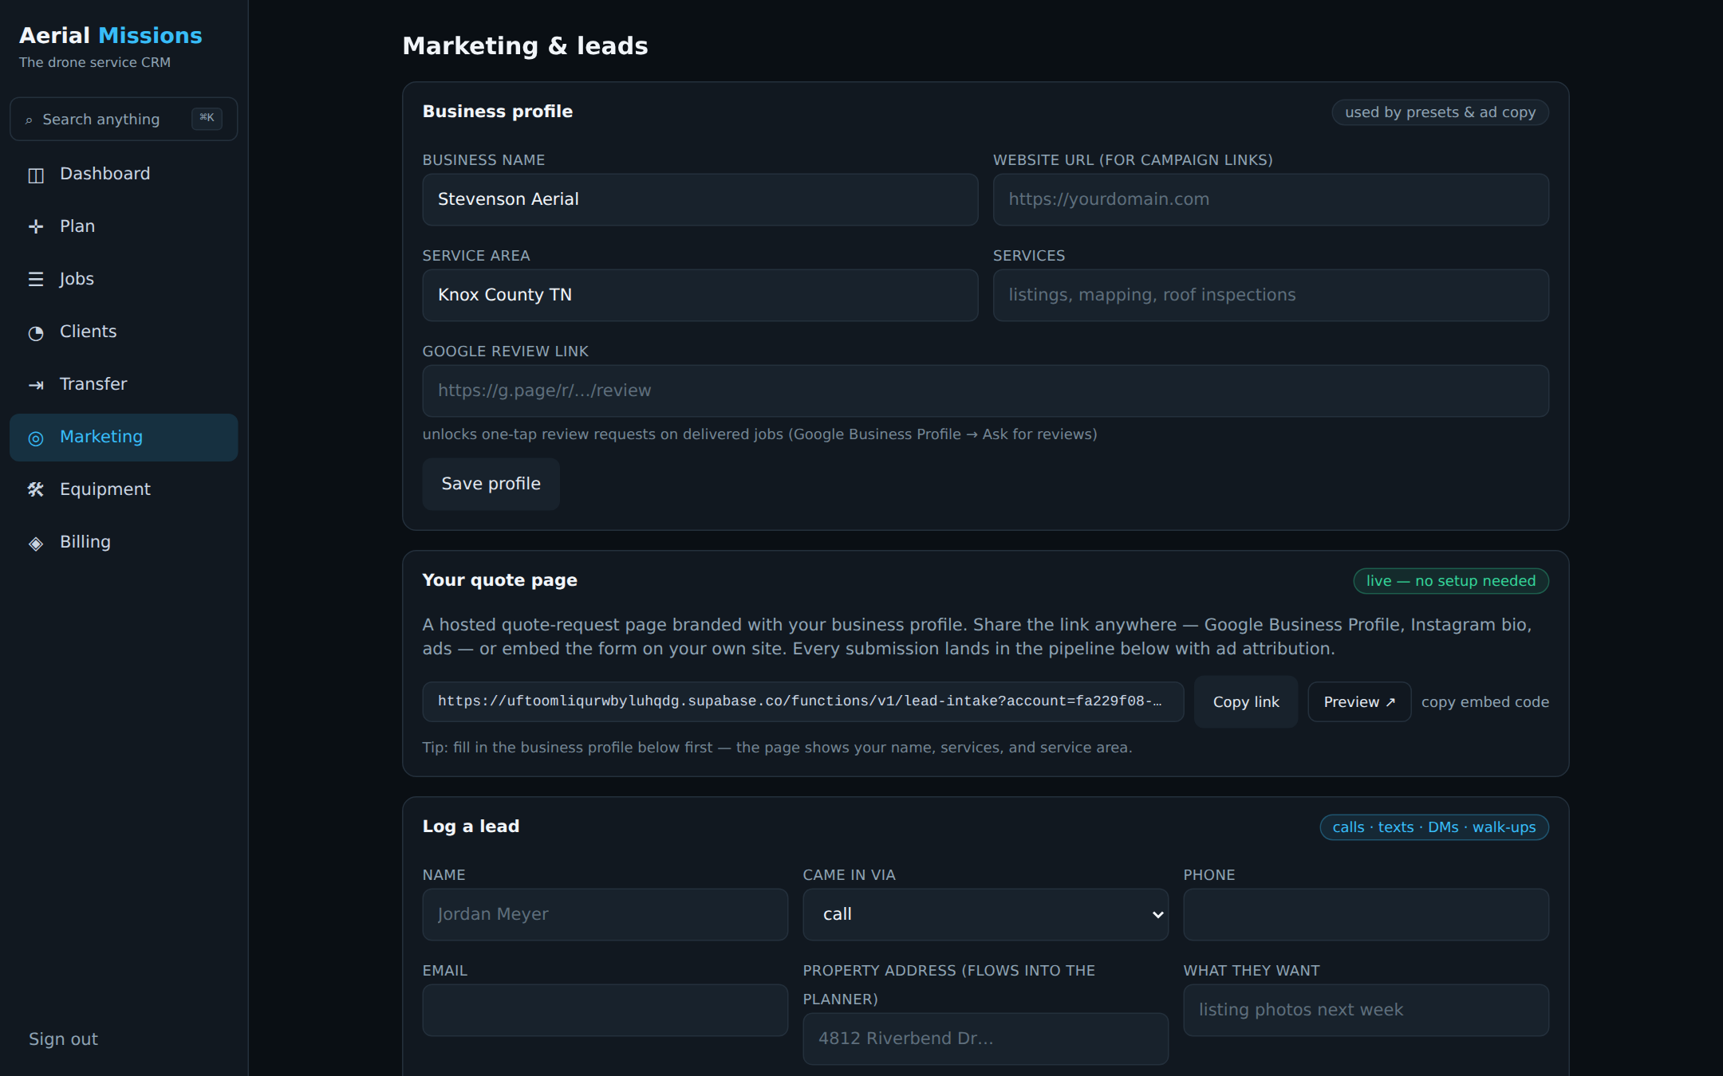Select the quote page URL field
Screen dimensions: 1723x1076
[802, 701]
